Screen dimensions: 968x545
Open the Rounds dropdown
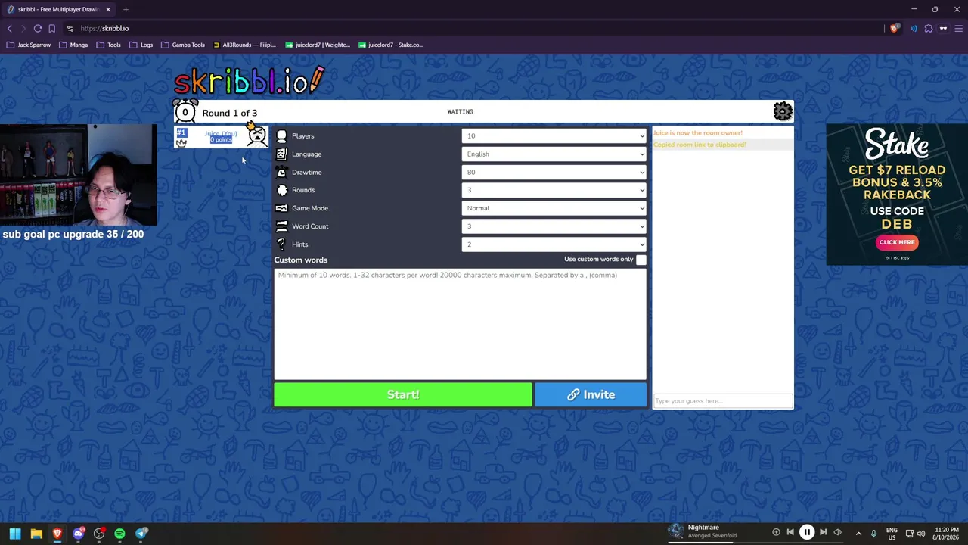[554, 190]
